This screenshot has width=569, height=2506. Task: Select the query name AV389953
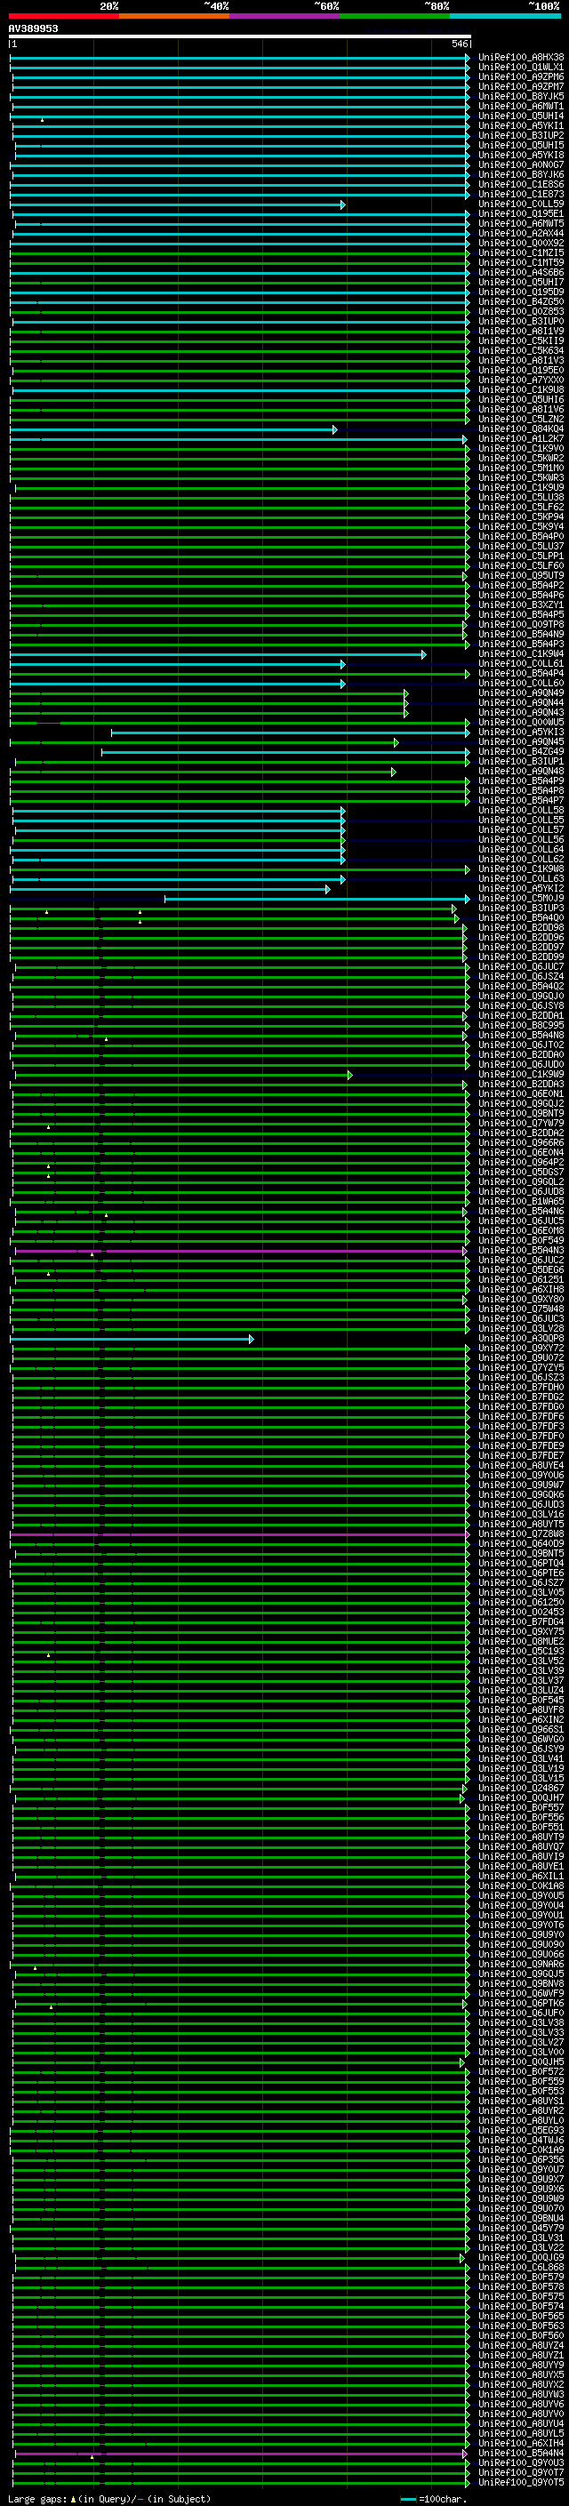tap(33, 29)
